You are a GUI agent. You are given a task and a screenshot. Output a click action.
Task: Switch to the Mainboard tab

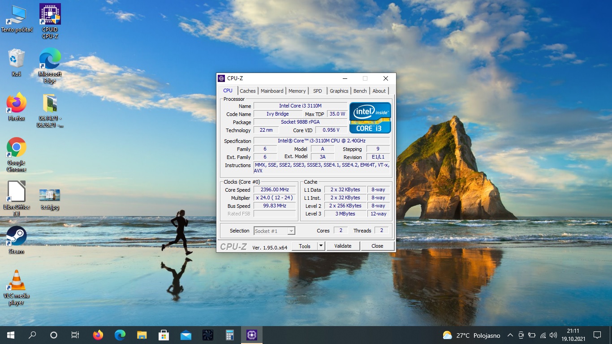[272, 91]
